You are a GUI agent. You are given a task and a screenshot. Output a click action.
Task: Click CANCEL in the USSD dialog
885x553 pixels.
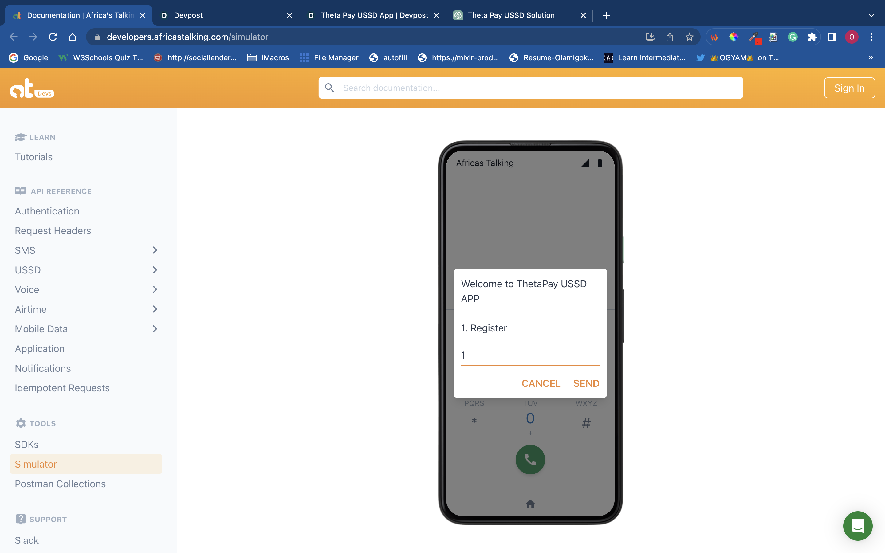[541, 383]
